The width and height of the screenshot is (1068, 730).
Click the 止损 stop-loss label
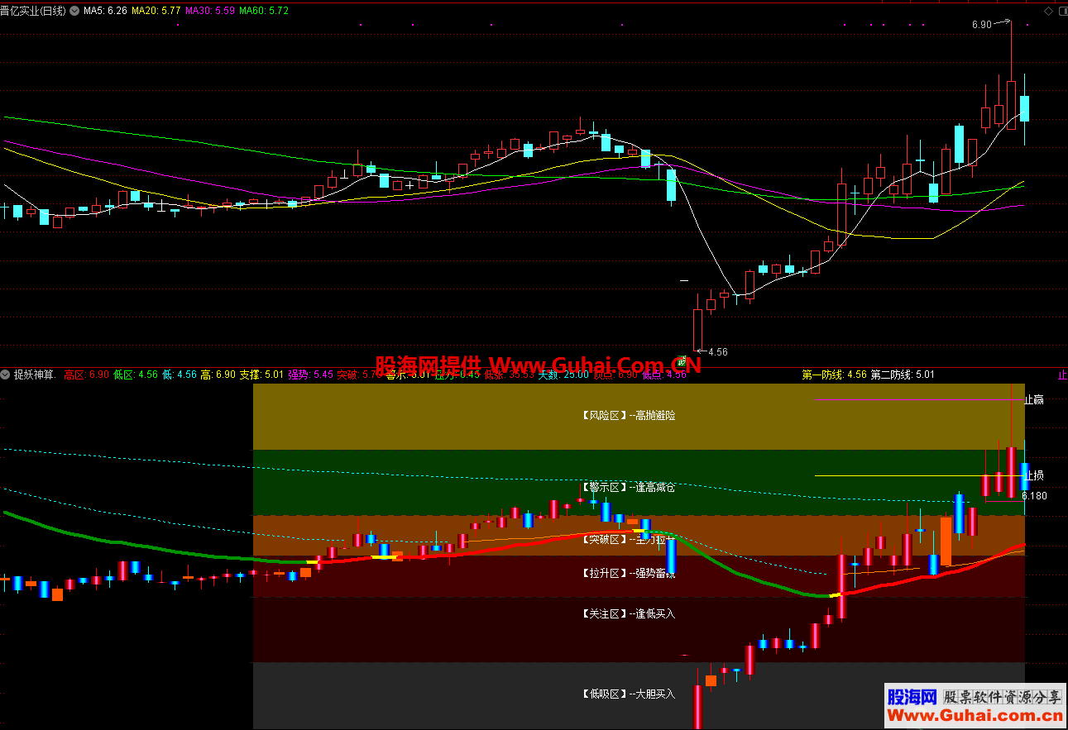pyautogui.click(x=1034, y=475)
